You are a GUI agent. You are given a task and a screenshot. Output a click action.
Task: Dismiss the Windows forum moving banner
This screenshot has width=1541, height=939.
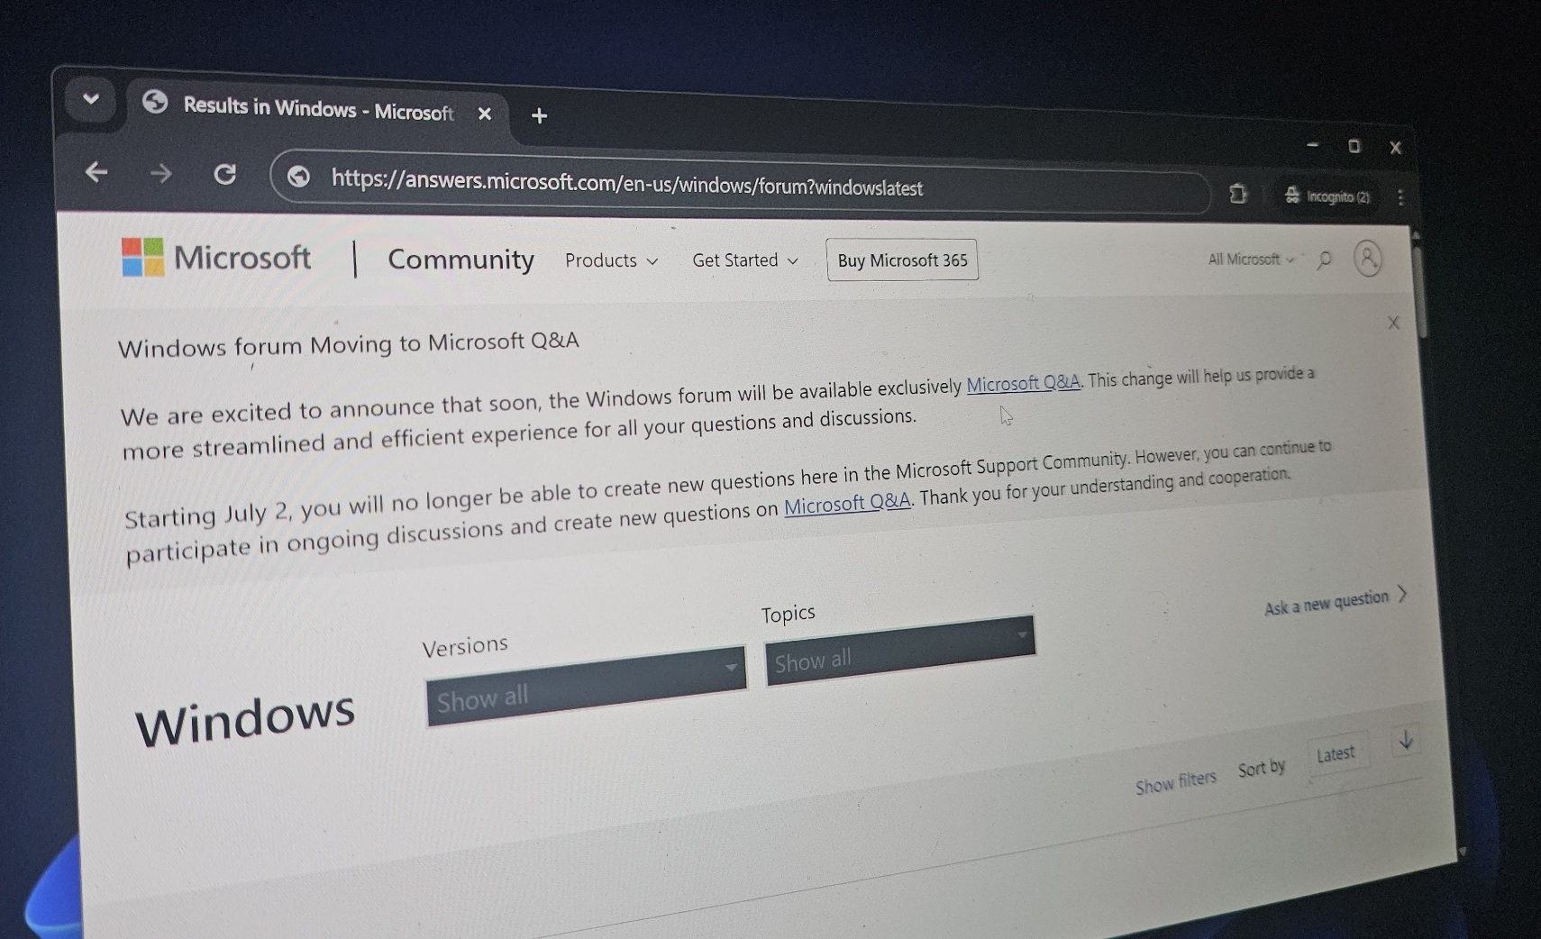[x=1393, y=323]
